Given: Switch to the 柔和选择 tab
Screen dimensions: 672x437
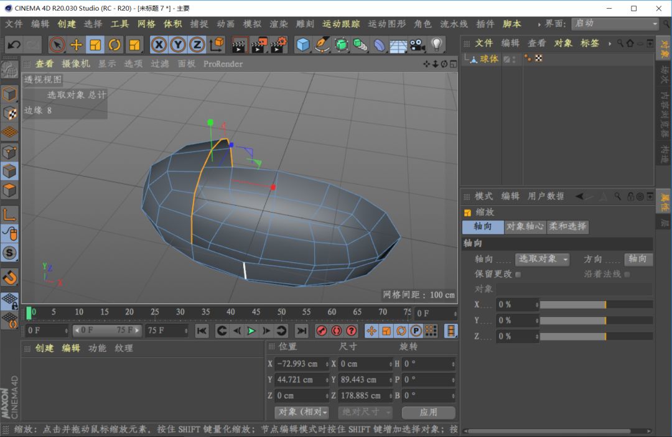Looking at the screenshot, I should (x=567, y=227).
